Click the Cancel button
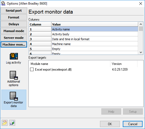The width and height of the screenshot is (145, 129). pos(133,124)
